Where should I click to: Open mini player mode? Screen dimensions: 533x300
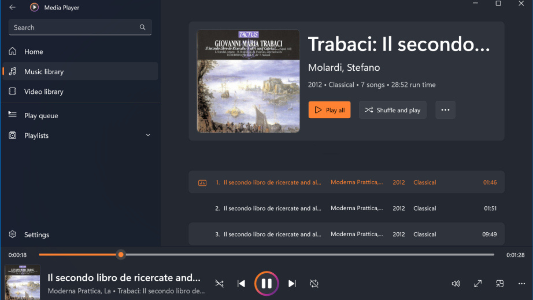500,284
